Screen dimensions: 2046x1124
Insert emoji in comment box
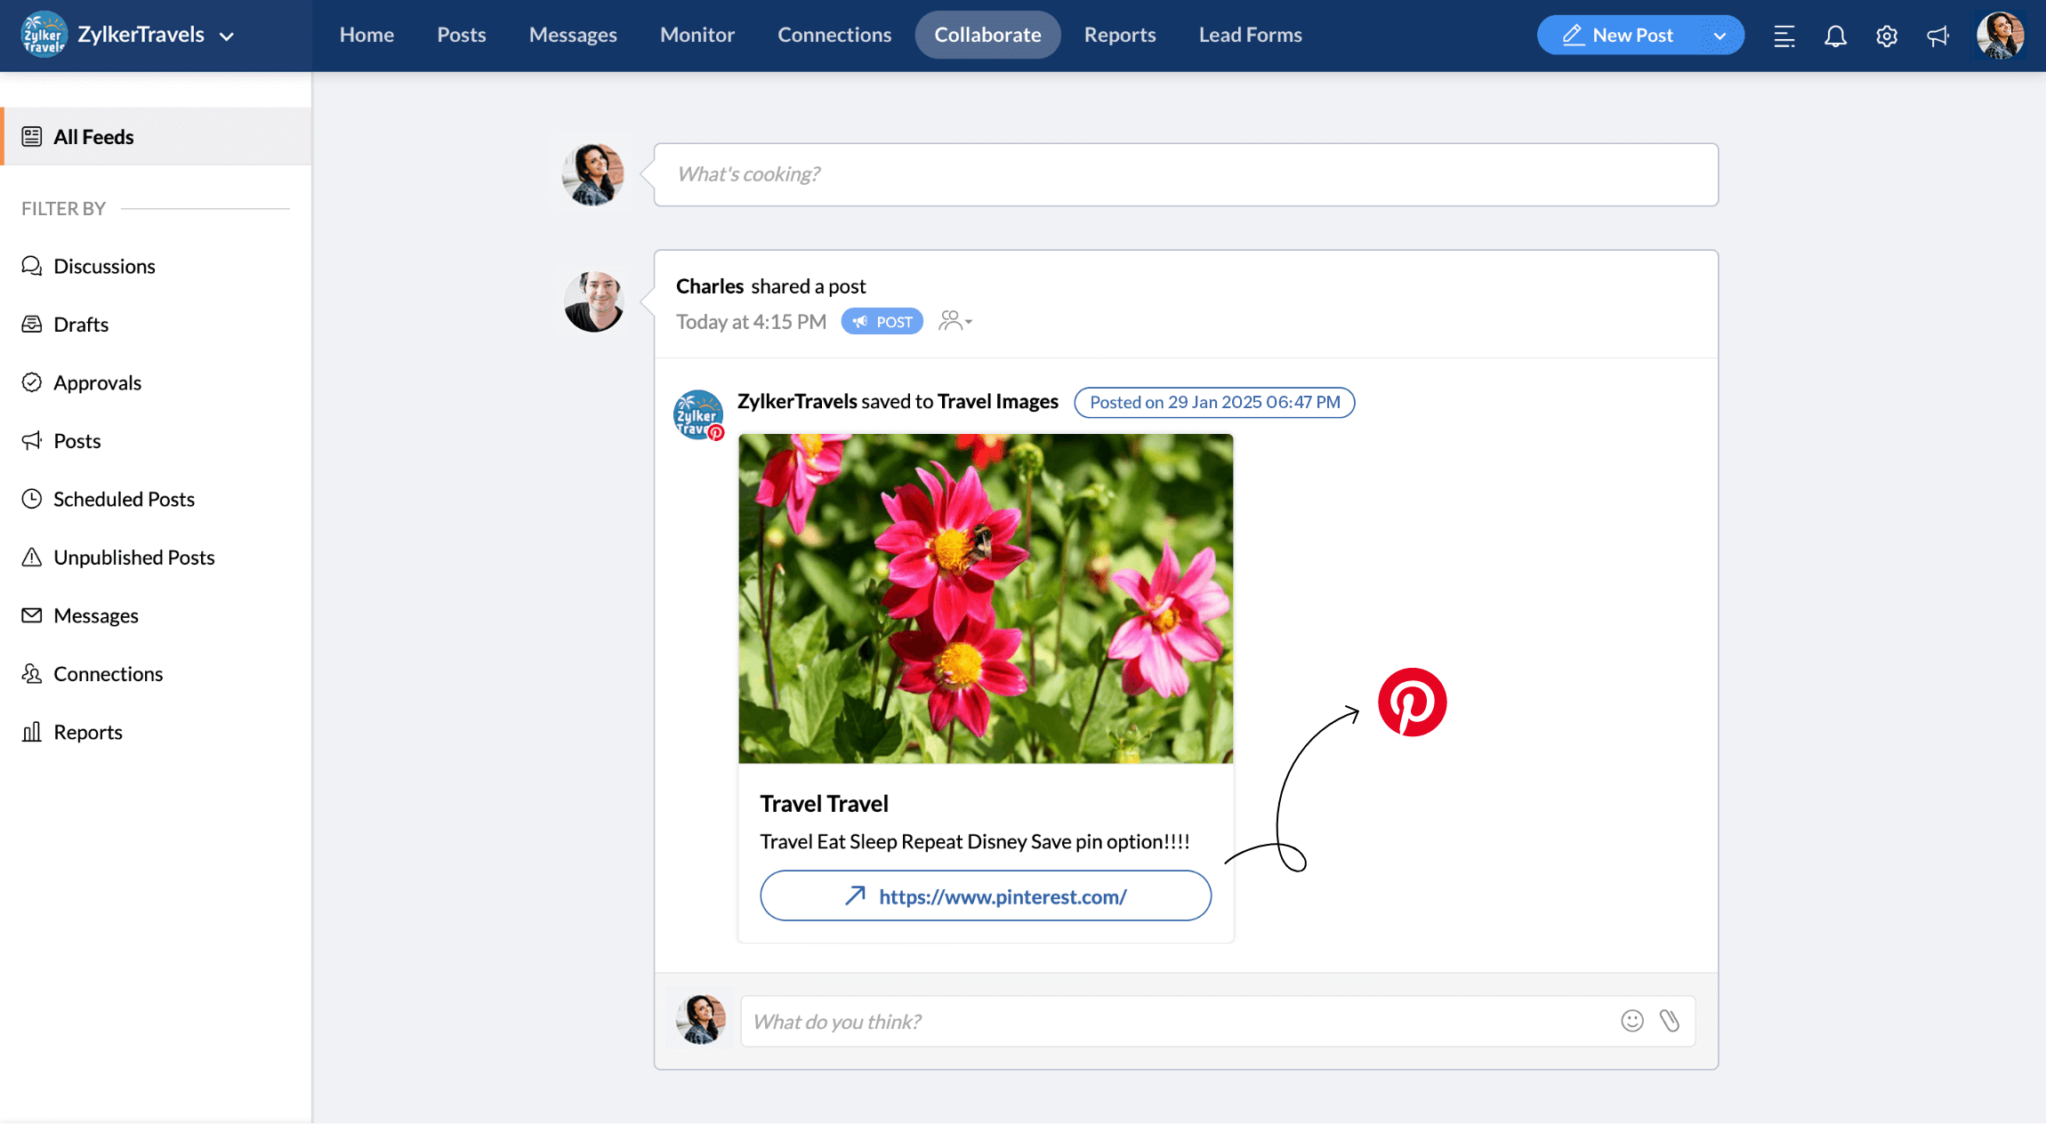pos(1631,1021)
